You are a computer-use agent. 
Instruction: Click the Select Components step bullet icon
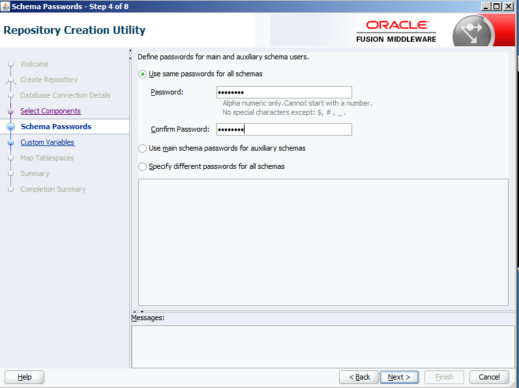[10, 112]
